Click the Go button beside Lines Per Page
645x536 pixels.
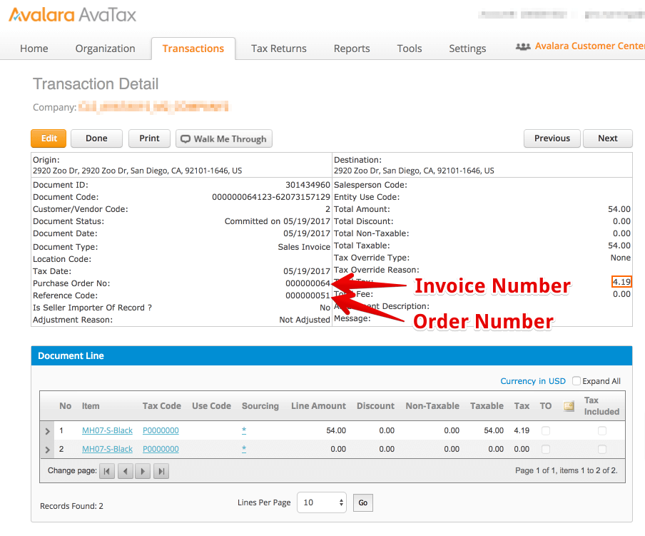(362, 503)
